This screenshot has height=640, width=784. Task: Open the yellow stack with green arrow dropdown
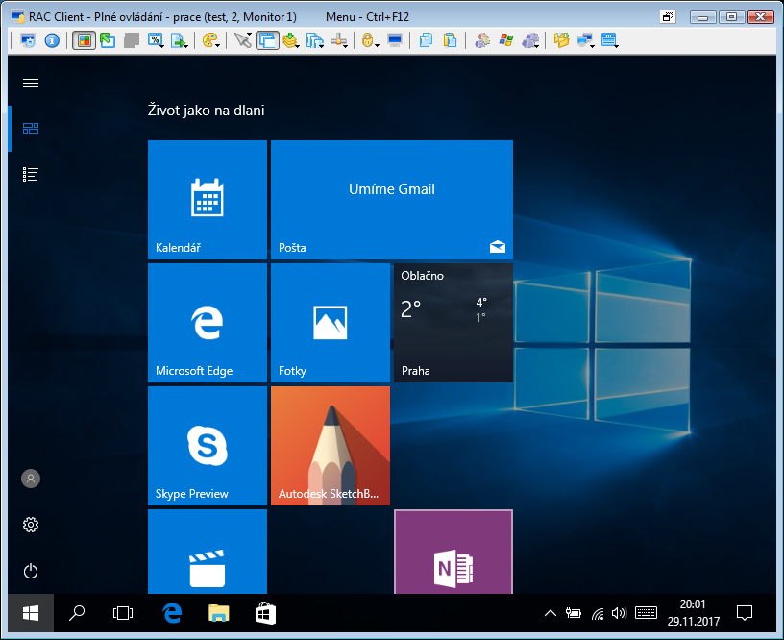pos(290,40)
